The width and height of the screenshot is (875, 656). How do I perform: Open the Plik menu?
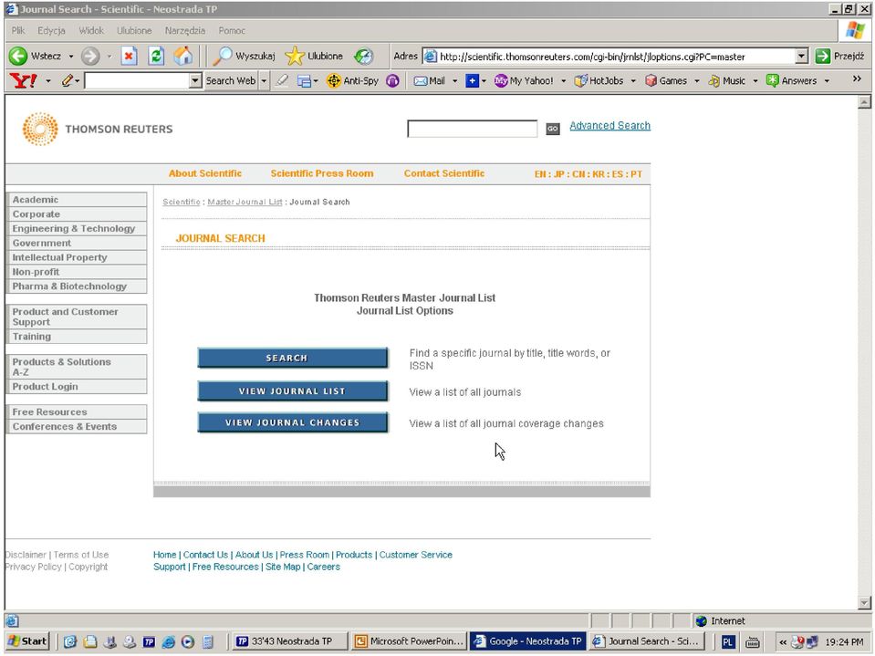pos(18,31)
